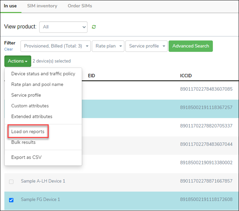Click ICCID 89185002191118172608
This screenshot has width=239, height=211.
click(x=206, y=199)
